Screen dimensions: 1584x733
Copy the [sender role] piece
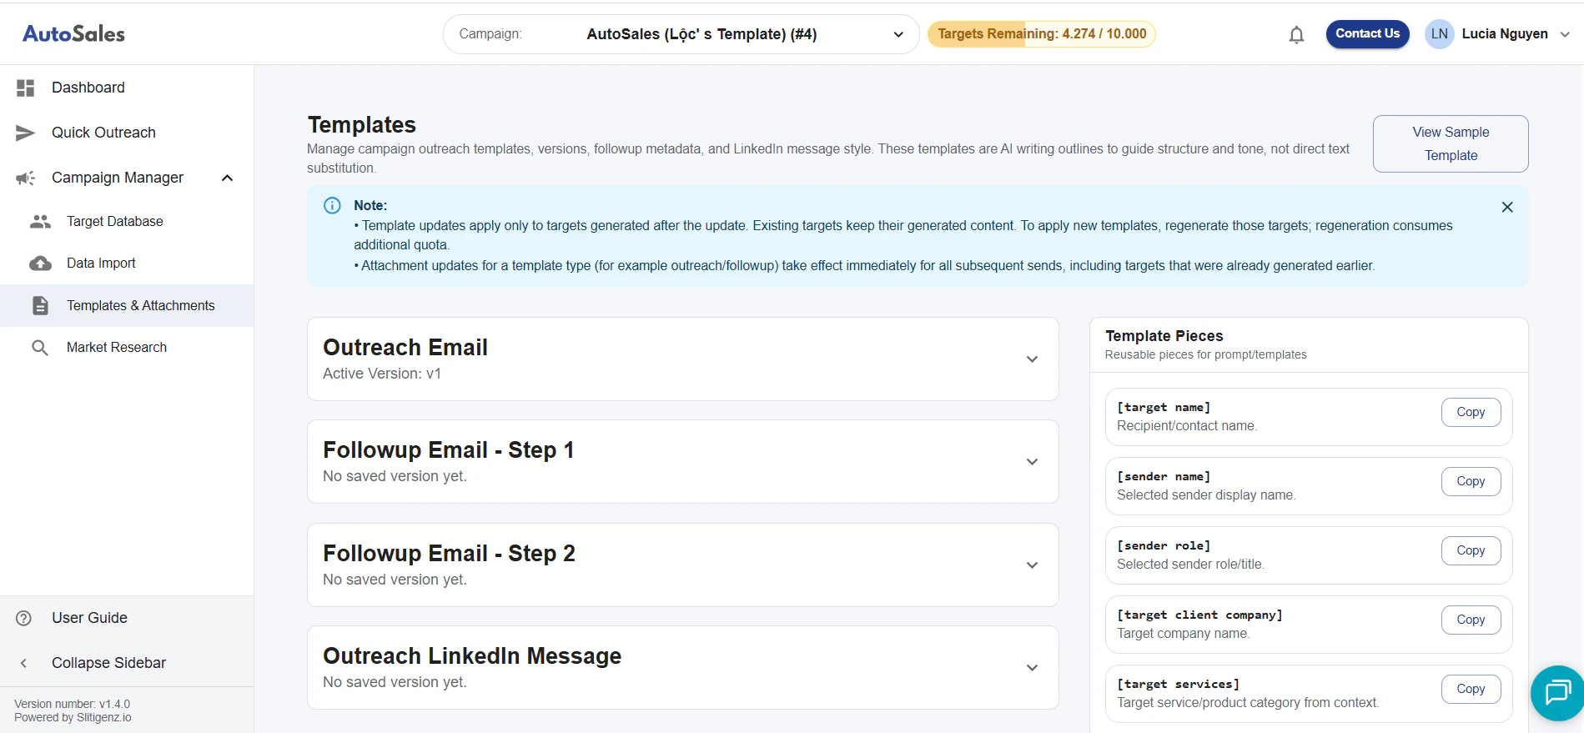click(x=1471, y=550)
